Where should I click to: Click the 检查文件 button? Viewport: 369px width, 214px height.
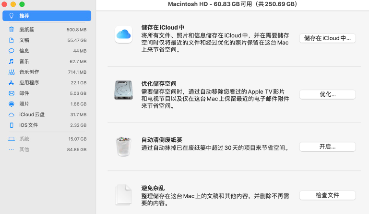click(327, 195)
